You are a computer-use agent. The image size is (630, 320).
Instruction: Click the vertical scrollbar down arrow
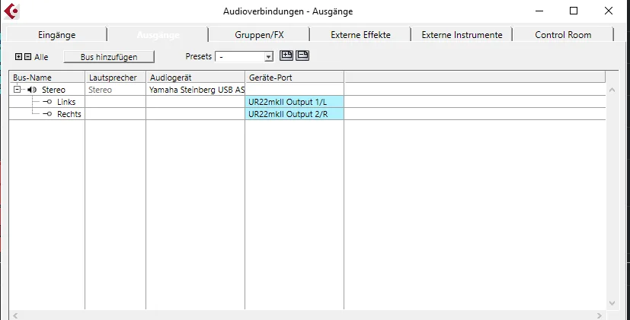612,303
